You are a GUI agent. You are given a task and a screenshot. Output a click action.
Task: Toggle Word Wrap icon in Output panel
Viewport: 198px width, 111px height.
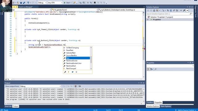point(80,86)
